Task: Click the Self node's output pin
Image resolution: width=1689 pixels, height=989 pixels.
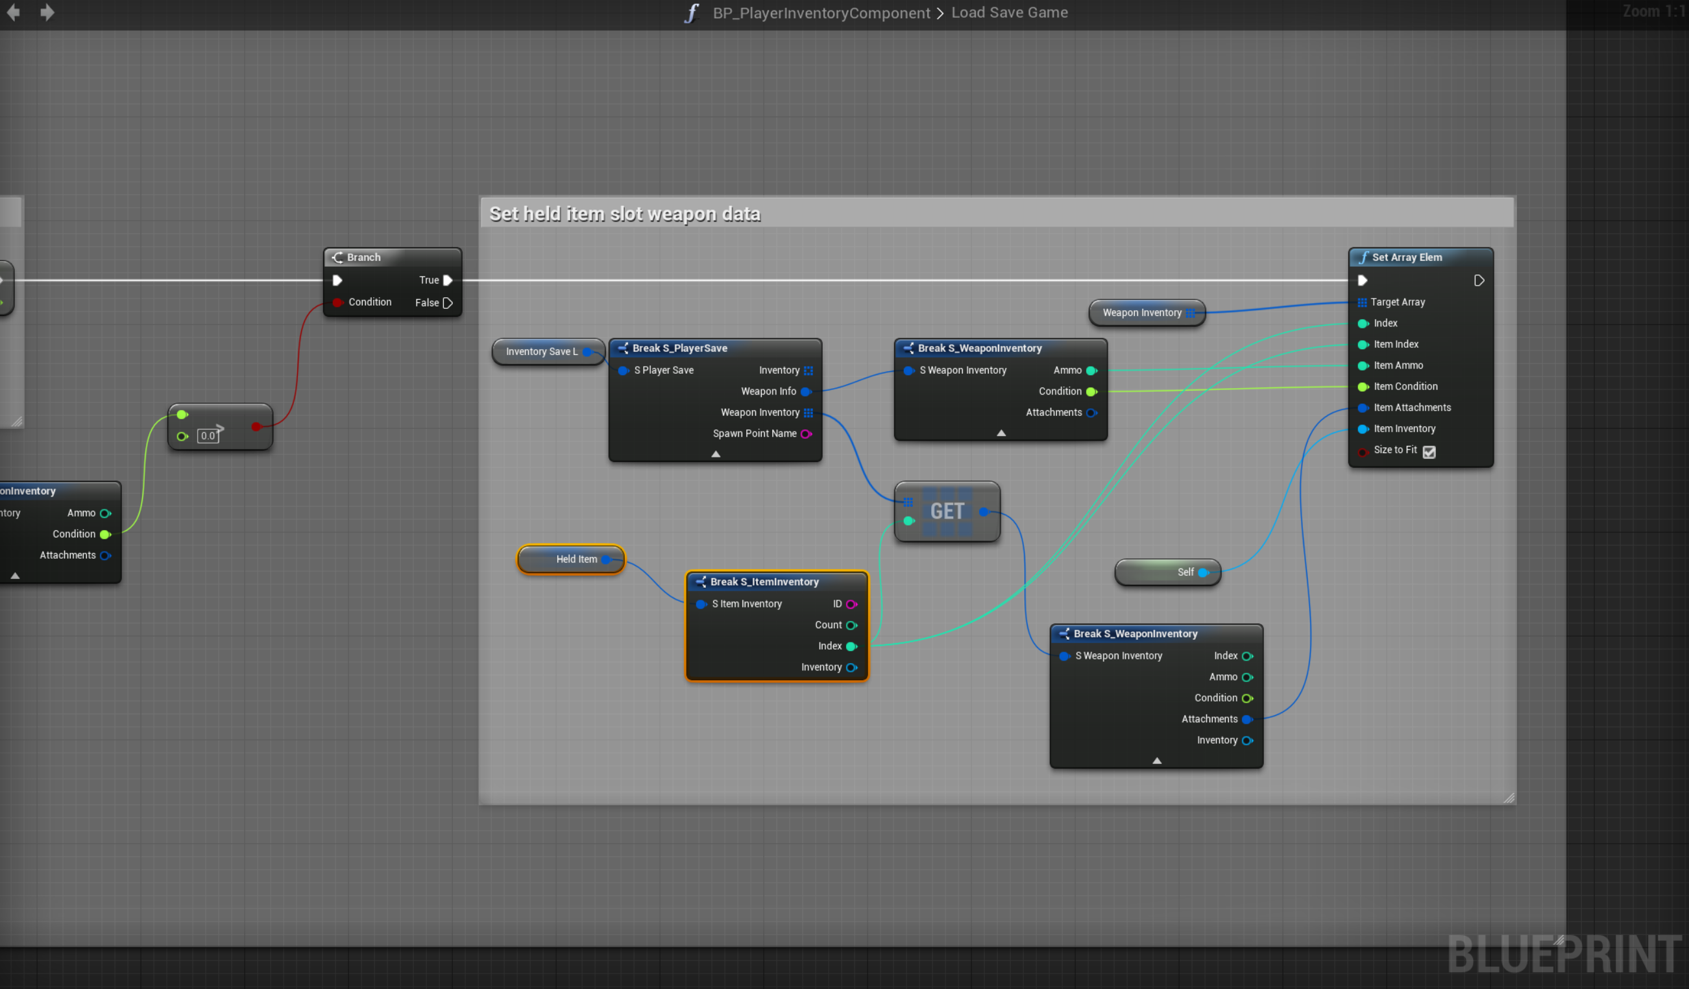Action: [x=1203, y=572]
